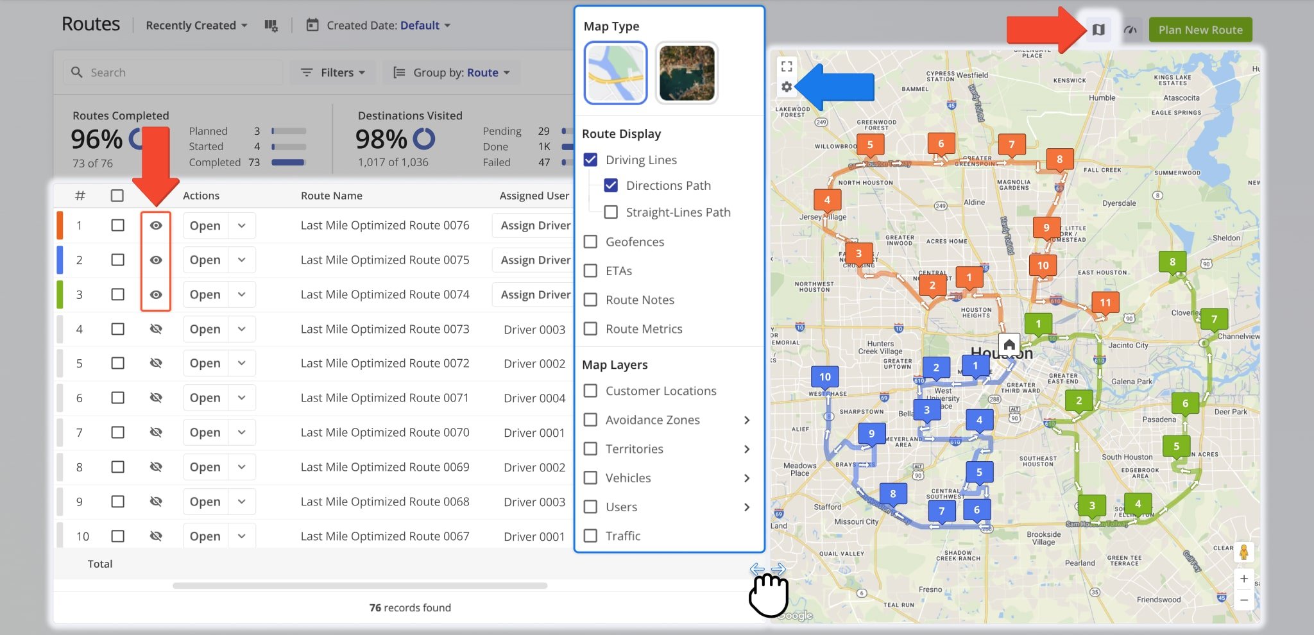Viewport: 1314px width, 635px height.
Task: Select checkbox for route 0076
Action: click(x=117, y=226)
